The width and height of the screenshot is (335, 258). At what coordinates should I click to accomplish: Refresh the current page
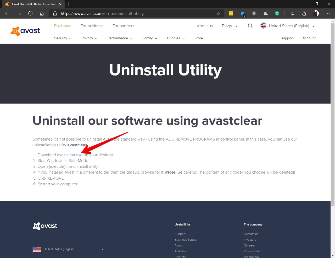(x=30, y=13)
